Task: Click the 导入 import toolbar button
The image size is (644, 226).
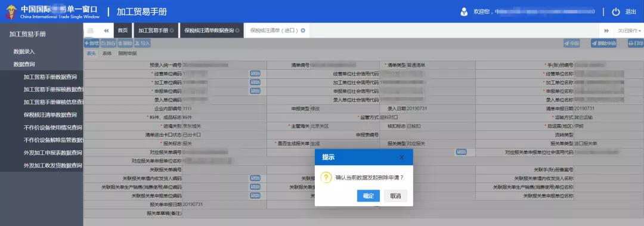Action: coord(143,43)
